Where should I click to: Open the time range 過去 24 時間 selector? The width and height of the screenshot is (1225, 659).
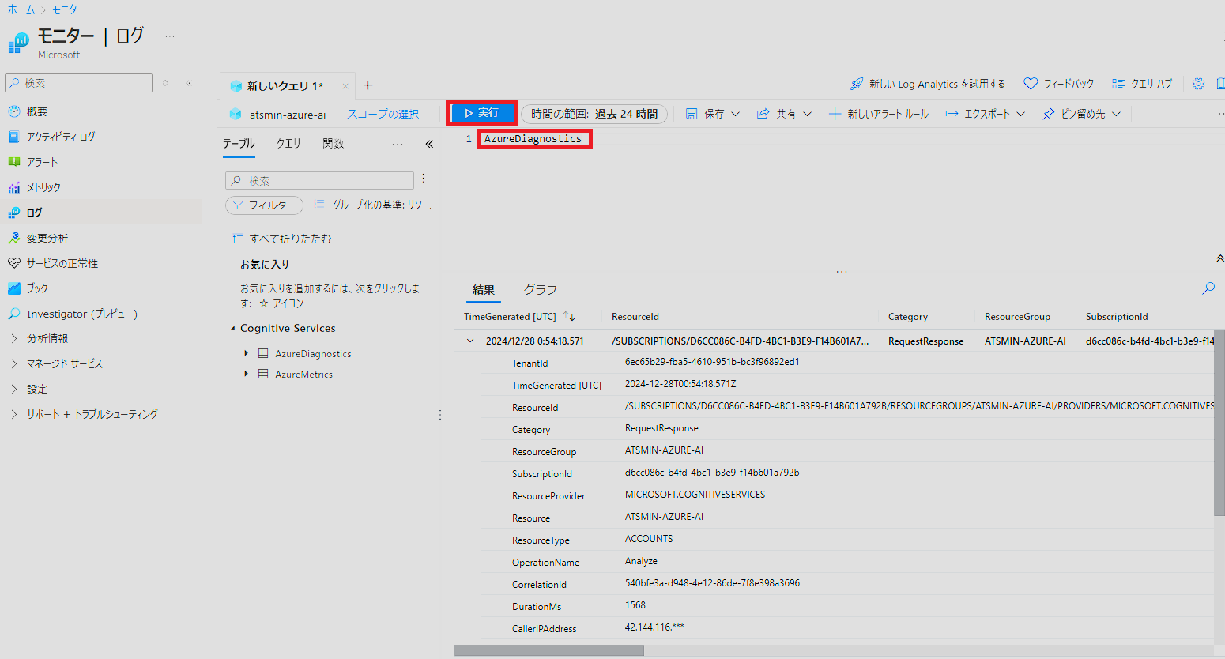pos(594,114)
